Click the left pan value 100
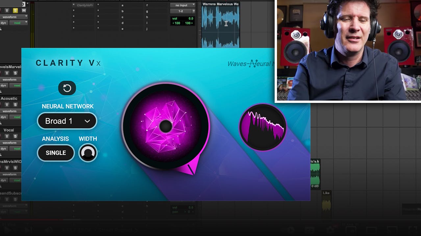This screenshot has width=421, height=236. 176,23
